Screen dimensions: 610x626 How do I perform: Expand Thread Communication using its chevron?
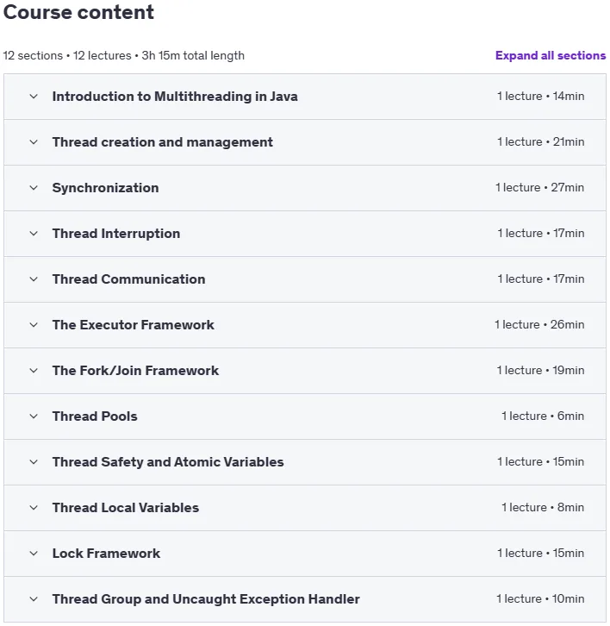34,279
